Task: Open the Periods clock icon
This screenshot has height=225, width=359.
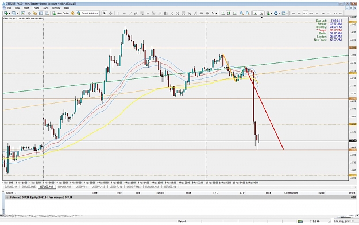Action: point(276,14)
